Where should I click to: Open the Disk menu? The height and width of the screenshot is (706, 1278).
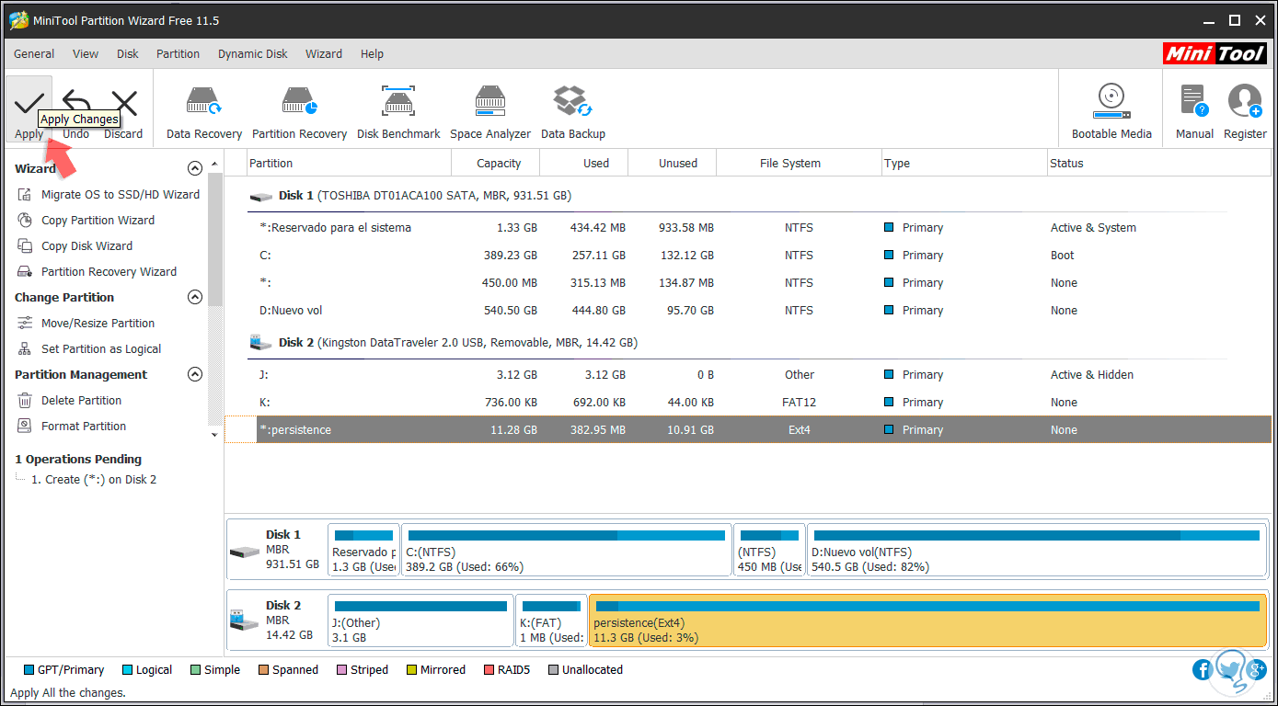(128, 53)
